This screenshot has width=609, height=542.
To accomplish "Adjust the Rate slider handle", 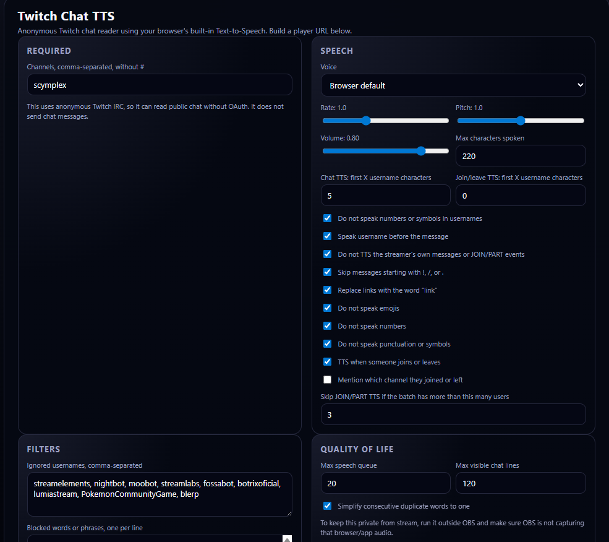I will pyautogui.click(x=366, y=121).
